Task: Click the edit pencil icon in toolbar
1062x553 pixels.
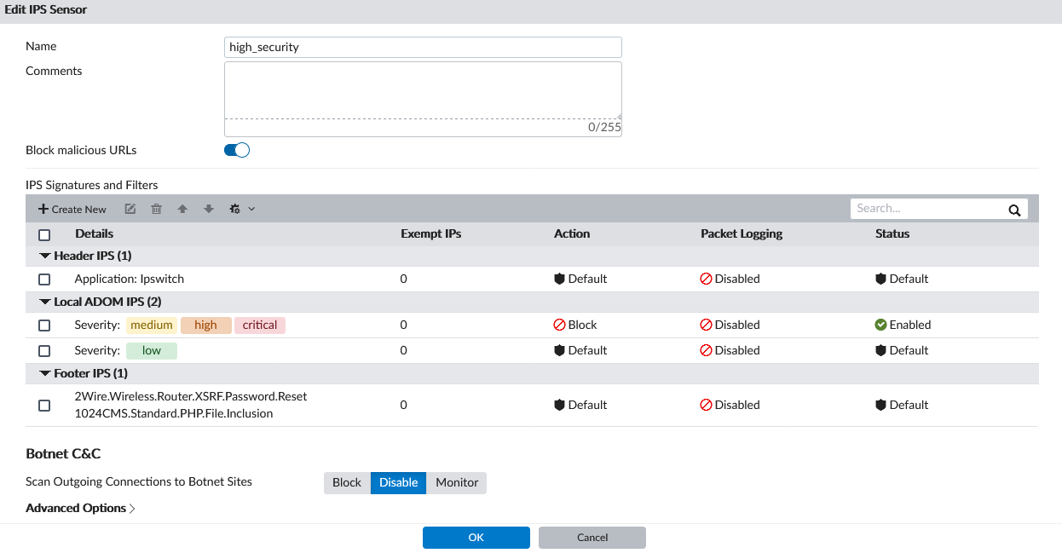Action: click(x=130, y=209)
